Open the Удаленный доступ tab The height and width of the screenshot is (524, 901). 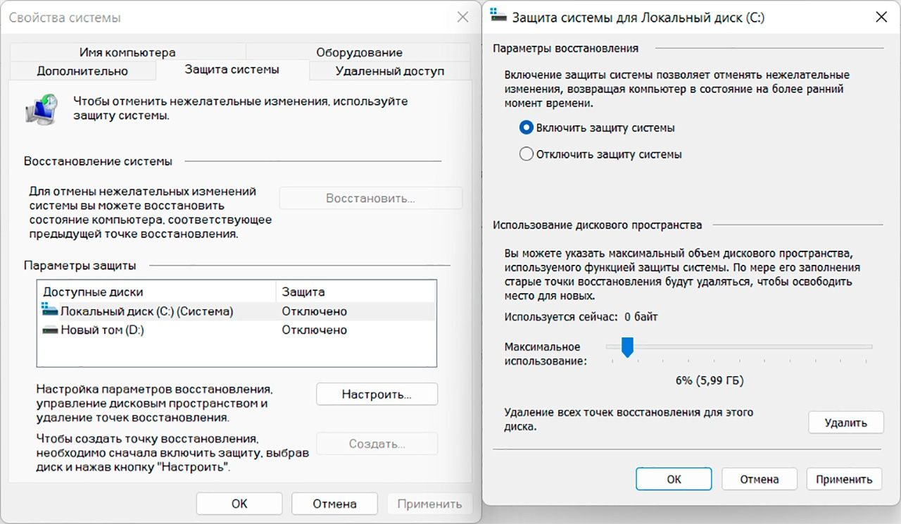(x=389, y=70)
